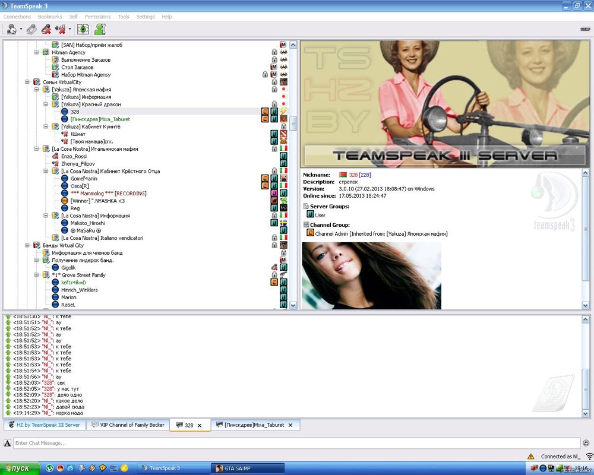Close the 328 chat tab
This screenshot has height=475, width=594.
coord(200,425)
